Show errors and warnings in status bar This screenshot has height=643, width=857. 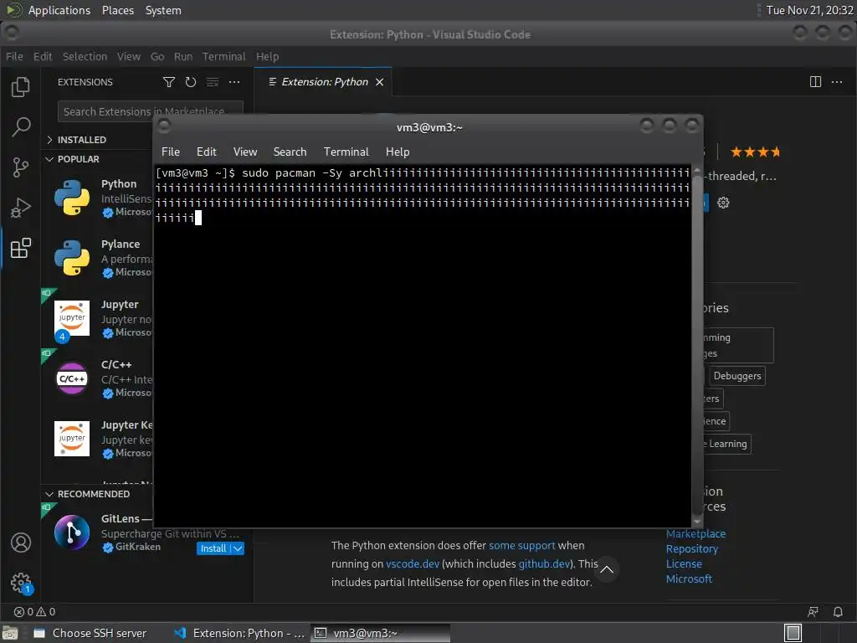point(34,612)
